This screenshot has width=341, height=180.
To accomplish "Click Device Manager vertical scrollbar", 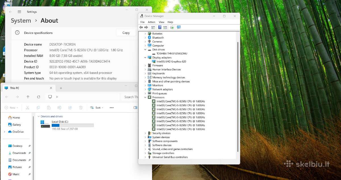I will coord(238,96).
